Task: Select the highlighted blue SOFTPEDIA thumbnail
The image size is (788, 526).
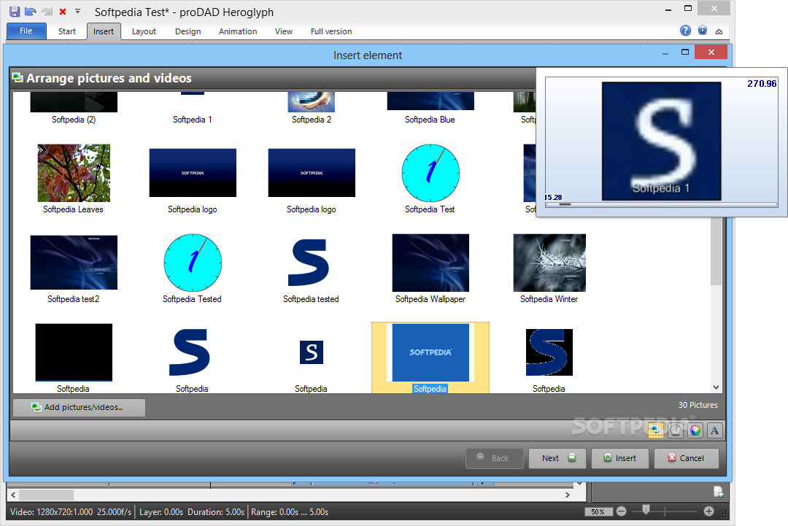Action: click(x=430, y=352)
